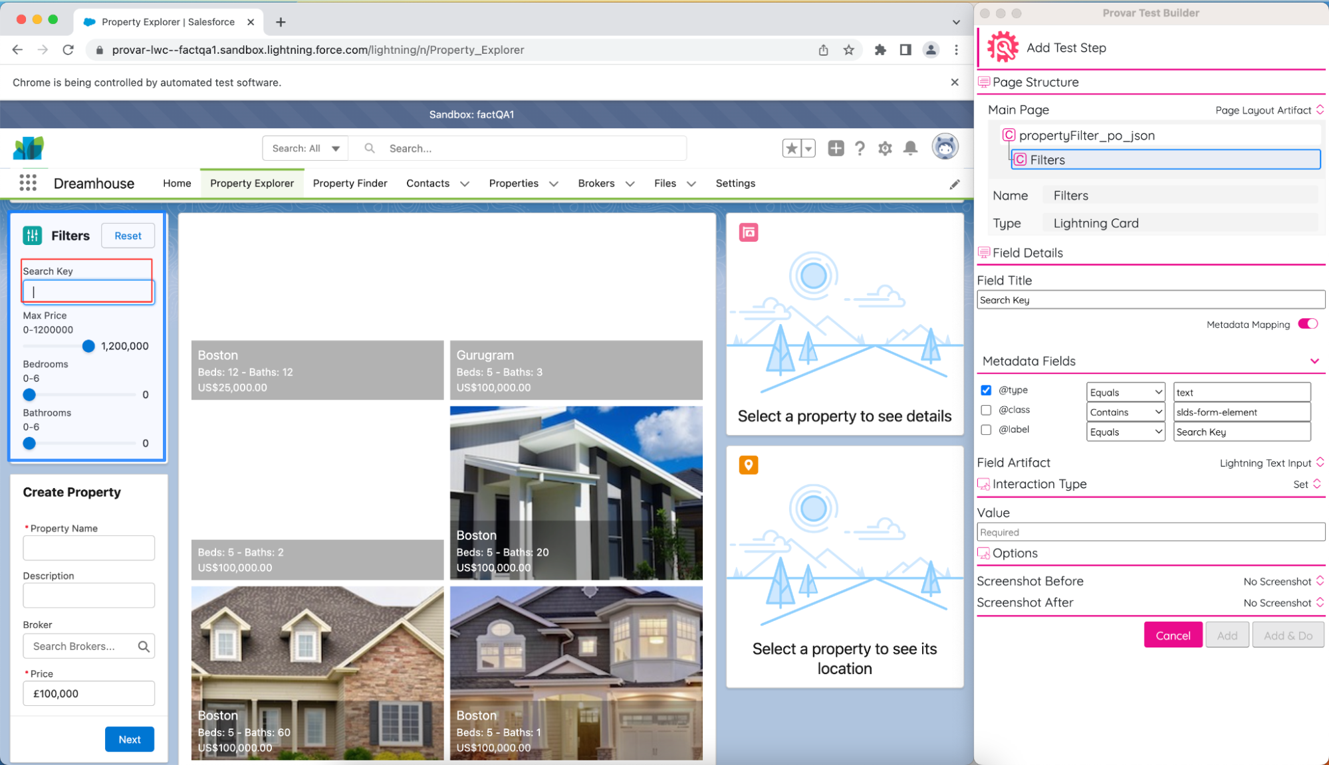
Task: Click the Cancel button in Provar
Action: tap(1173, 636)
